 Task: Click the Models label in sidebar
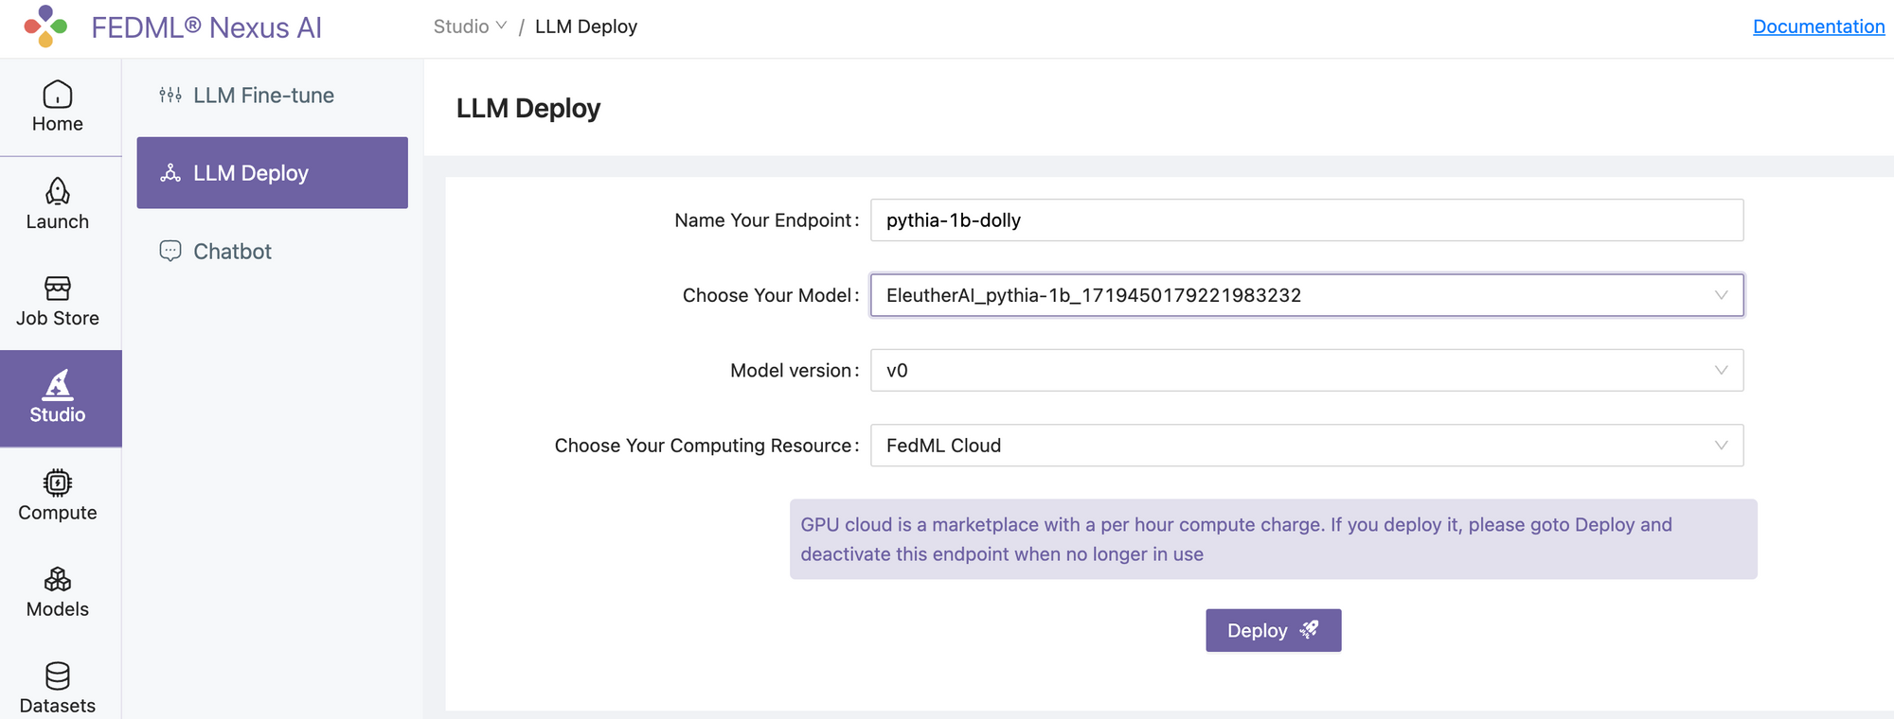click(58, 609)
